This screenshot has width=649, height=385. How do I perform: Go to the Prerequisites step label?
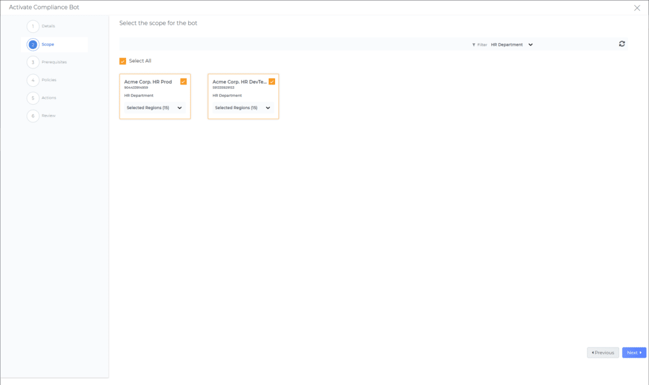(x=54, y=62)
